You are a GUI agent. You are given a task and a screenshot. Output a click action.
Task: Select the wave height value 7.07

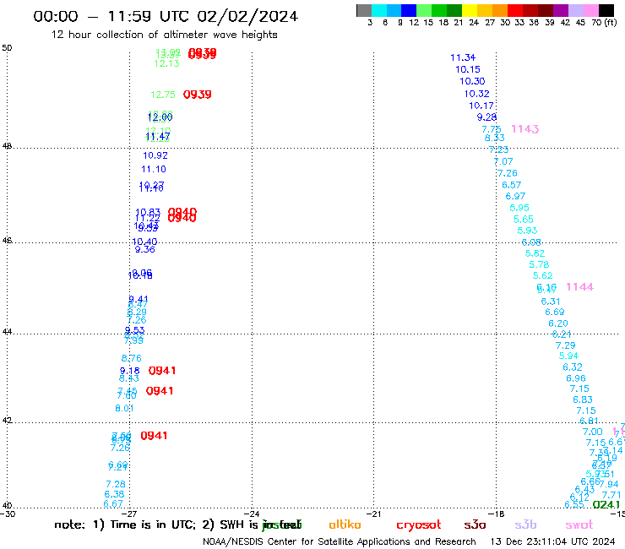[503, 161]
